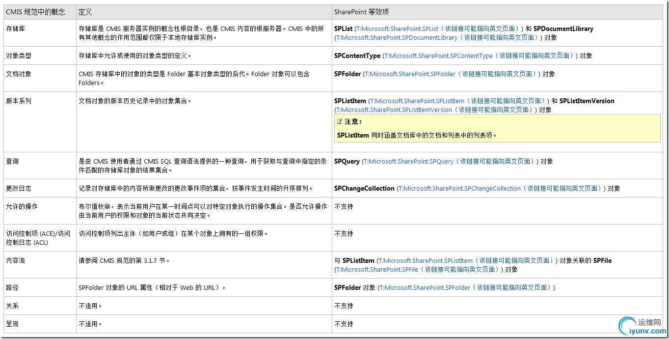Click the definition starting '是由 CMIS 使用者通过'

203,166
